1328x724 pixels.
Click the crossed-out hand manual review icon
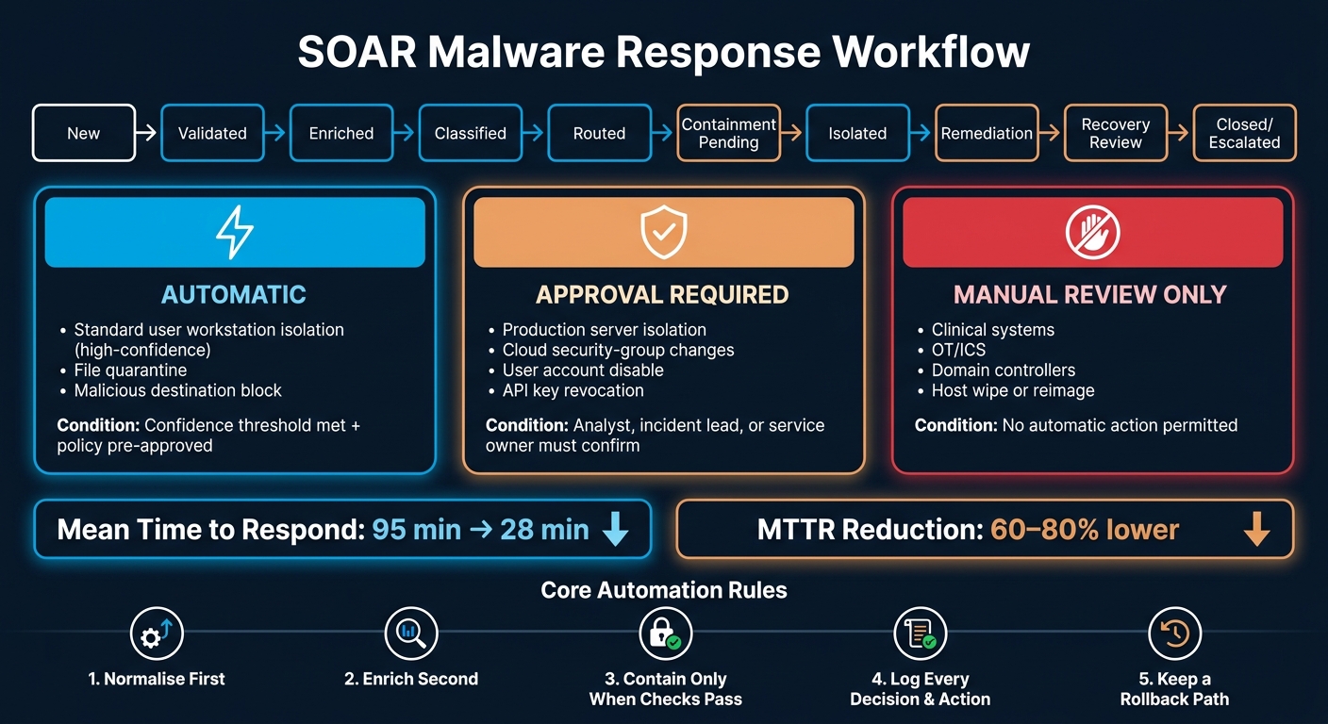coord(1092,232)
